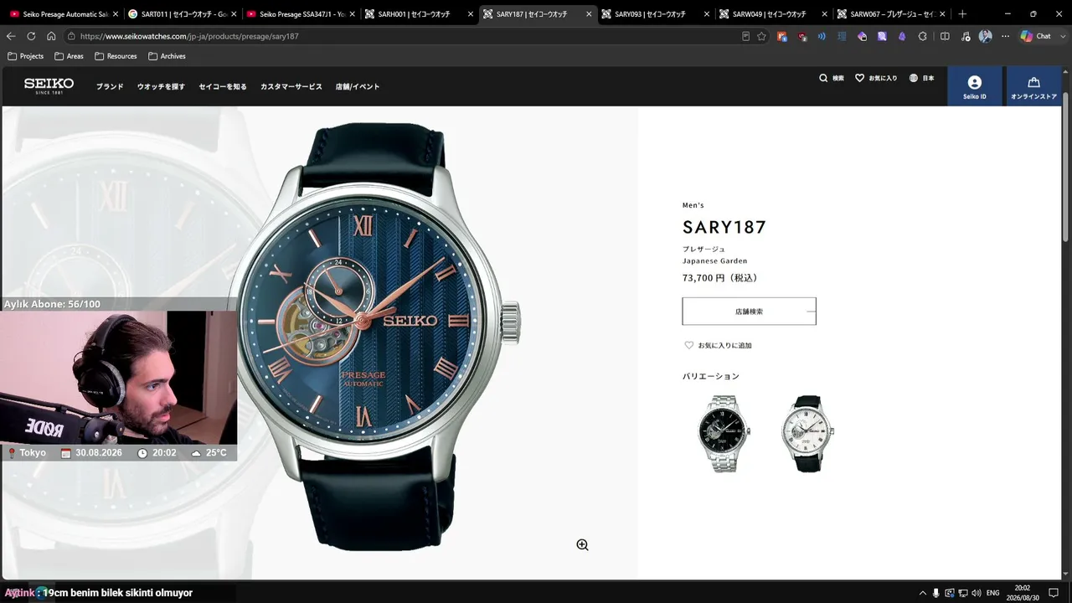Close the SARH001 tab
1072x603 pixels.
[470, 14]
